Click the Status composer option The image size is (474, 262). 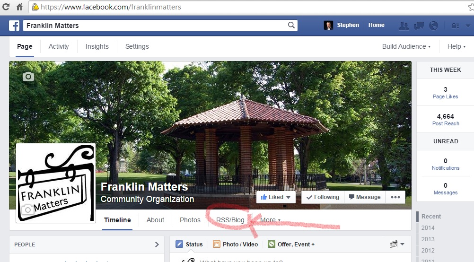pos(189,244)
